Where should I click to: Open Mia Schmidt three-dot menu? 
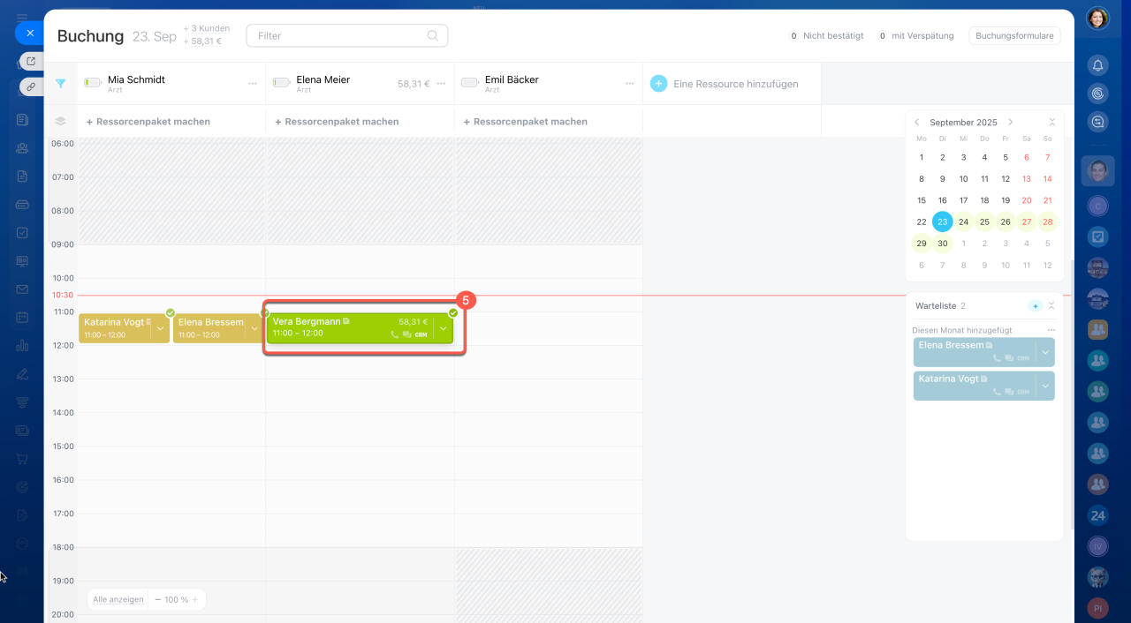tap(253, 84)
